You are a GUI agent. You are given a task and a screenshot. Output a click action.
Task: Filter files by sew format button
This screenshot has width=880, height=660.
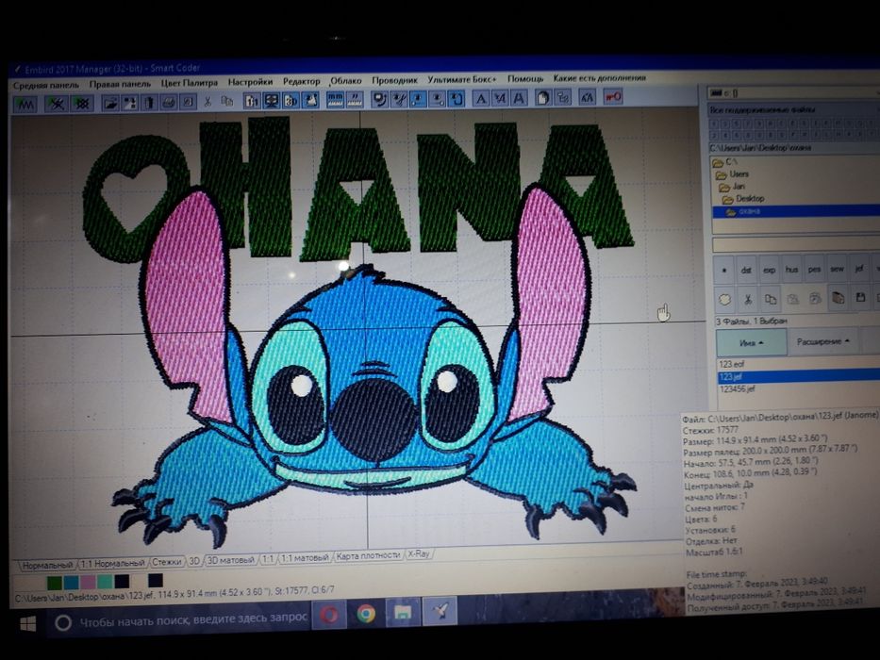click(x=837, y=269)
